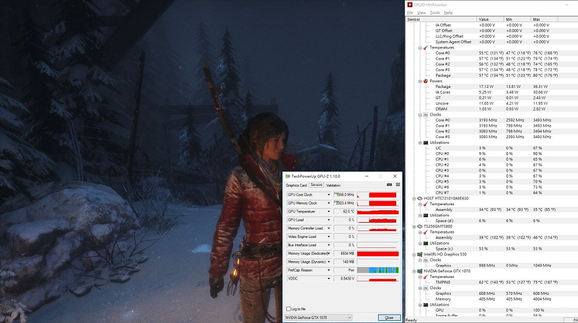Collapse the Powers tree node

[420, 81]
